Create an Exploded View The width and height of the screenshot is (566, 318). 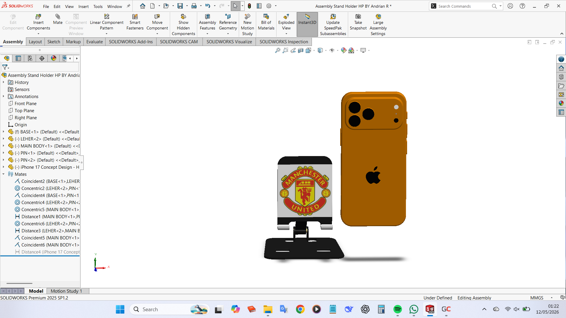click(286, 22)
